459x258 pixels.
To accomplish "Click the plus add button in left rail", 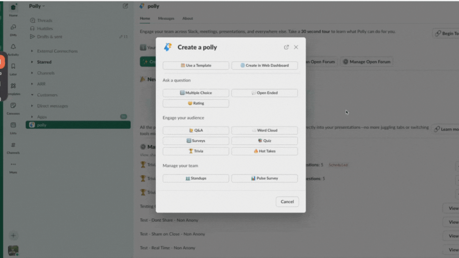I will coord(13,235).
